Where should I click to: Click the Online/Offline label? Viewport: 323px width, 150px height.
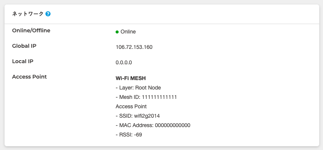pos(31,30)
